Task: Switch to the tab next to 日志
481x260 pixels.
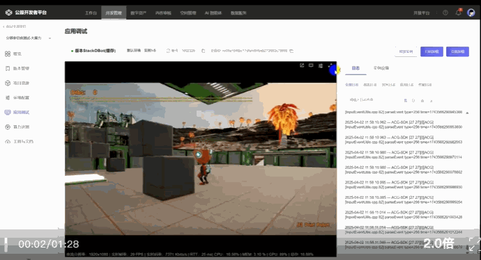Action: pos(381,68)
